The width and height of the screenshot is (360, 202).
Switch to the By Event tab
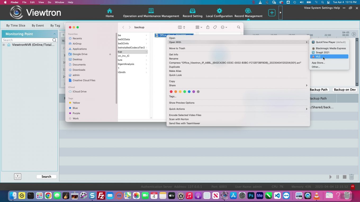click(38, 25)
